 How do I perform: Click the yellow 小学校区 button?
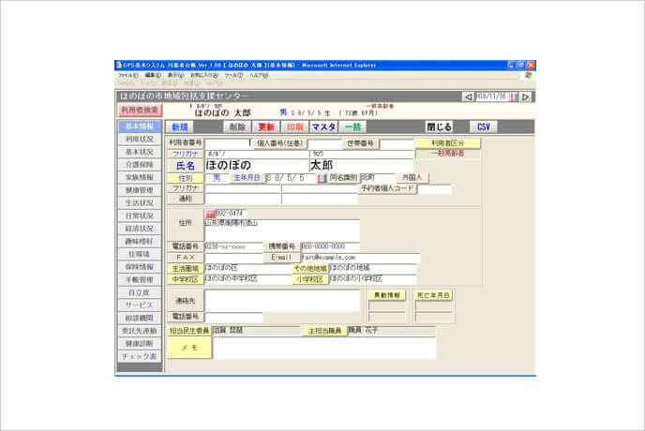[310, 279]
